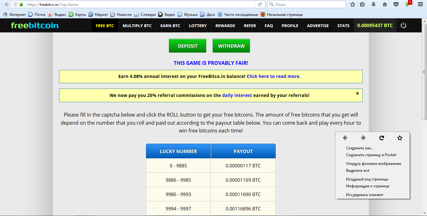Screen dimensions: 427x216
Task: Choose Открыть фоновое изображение
Action: (x=372, y=164)
